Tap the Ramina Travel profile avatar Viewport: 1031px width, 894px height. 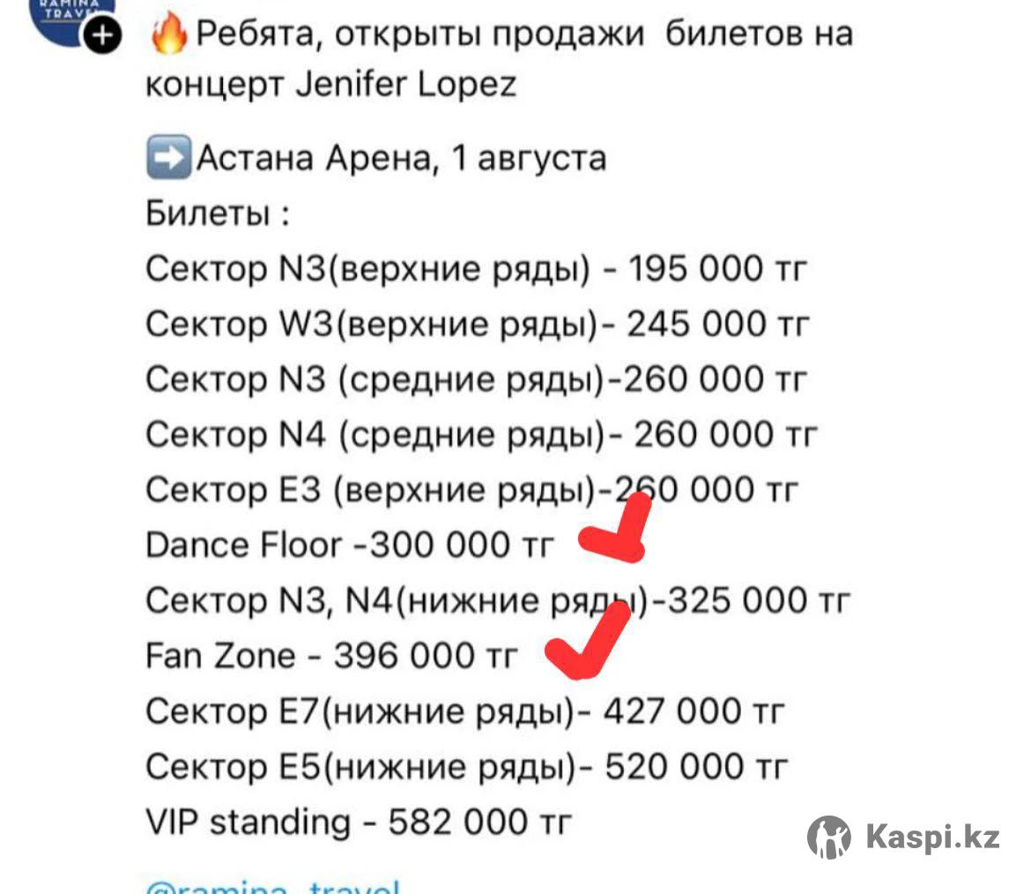(x=72, y=19)
